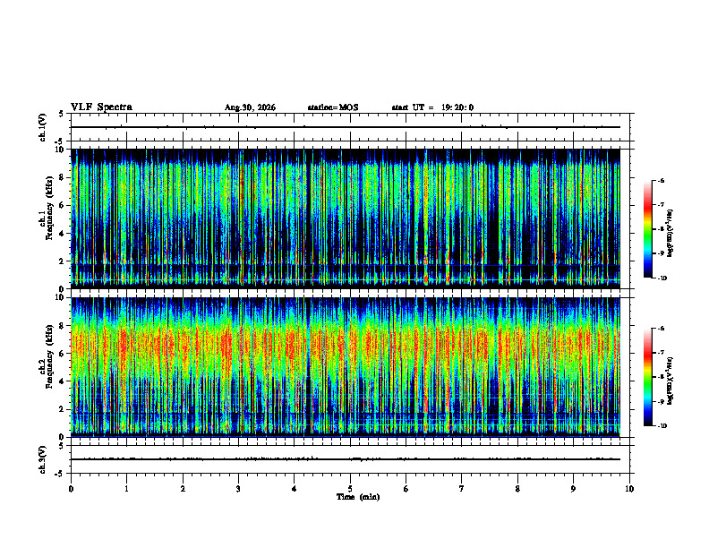Click the station=MOS label
Image resolution: width=709 pixels, height=548 pixels.
pos(333,107)
